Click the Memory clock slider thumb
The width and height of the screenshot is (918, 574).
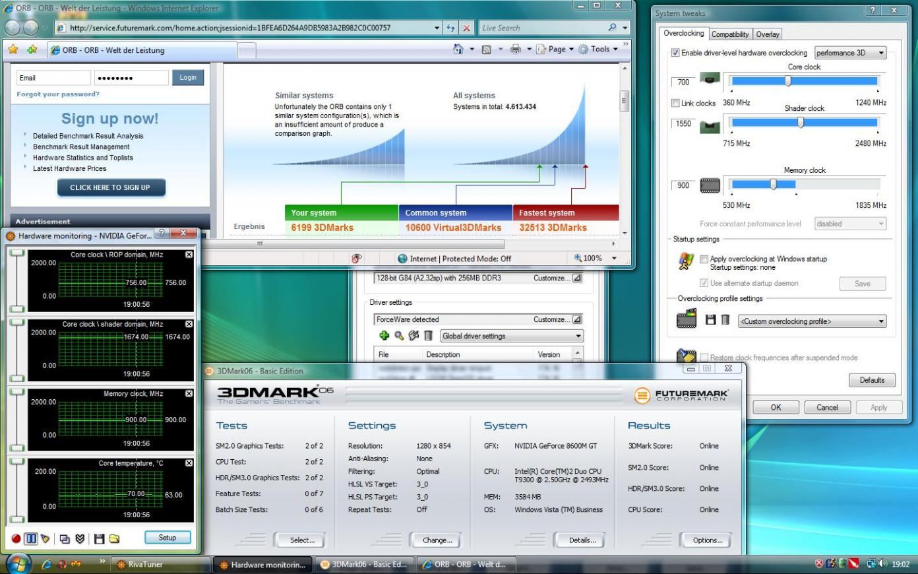click(773, 185)
